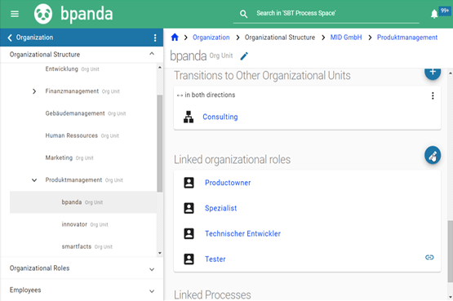
Task: Click the Consulting org unit hierarchy icon
Action: (189, 117)
